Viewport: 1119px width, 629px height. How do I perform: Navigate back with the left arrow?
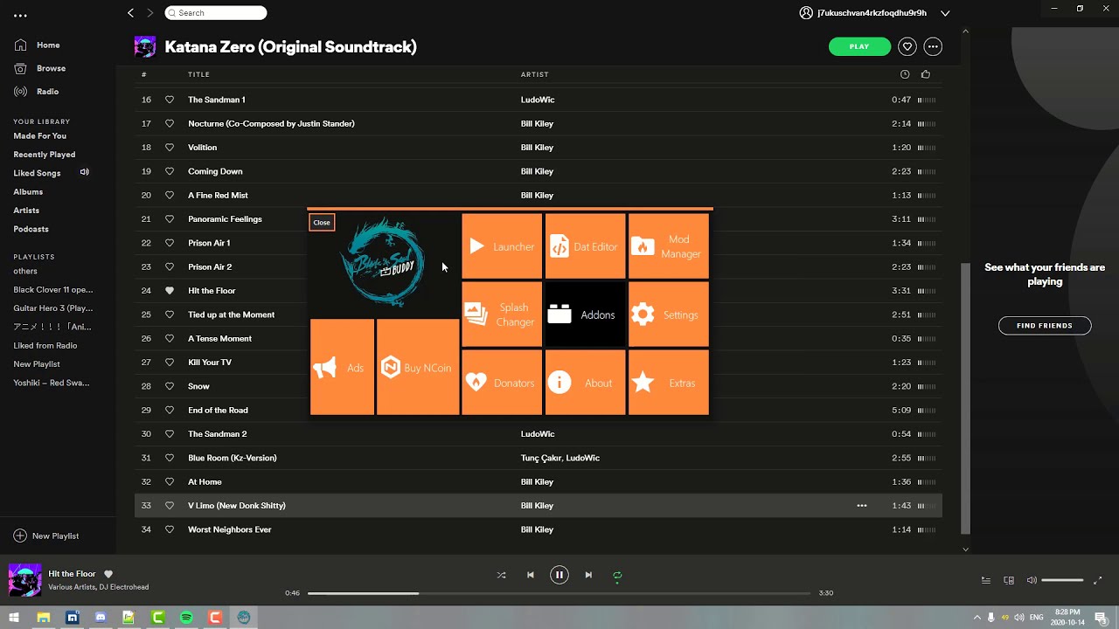(x=131, y=13)
